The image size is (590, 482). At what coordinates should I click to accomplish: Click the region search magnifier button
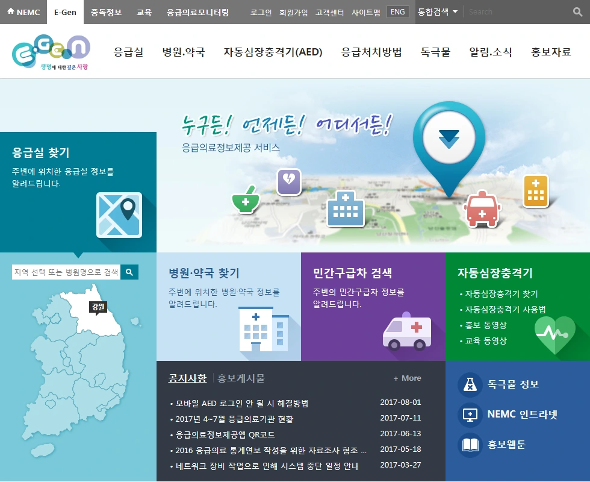click(x=129, y=272)
